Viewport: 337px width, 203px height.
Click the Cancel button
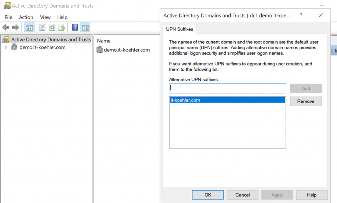(x=242, y=194)
